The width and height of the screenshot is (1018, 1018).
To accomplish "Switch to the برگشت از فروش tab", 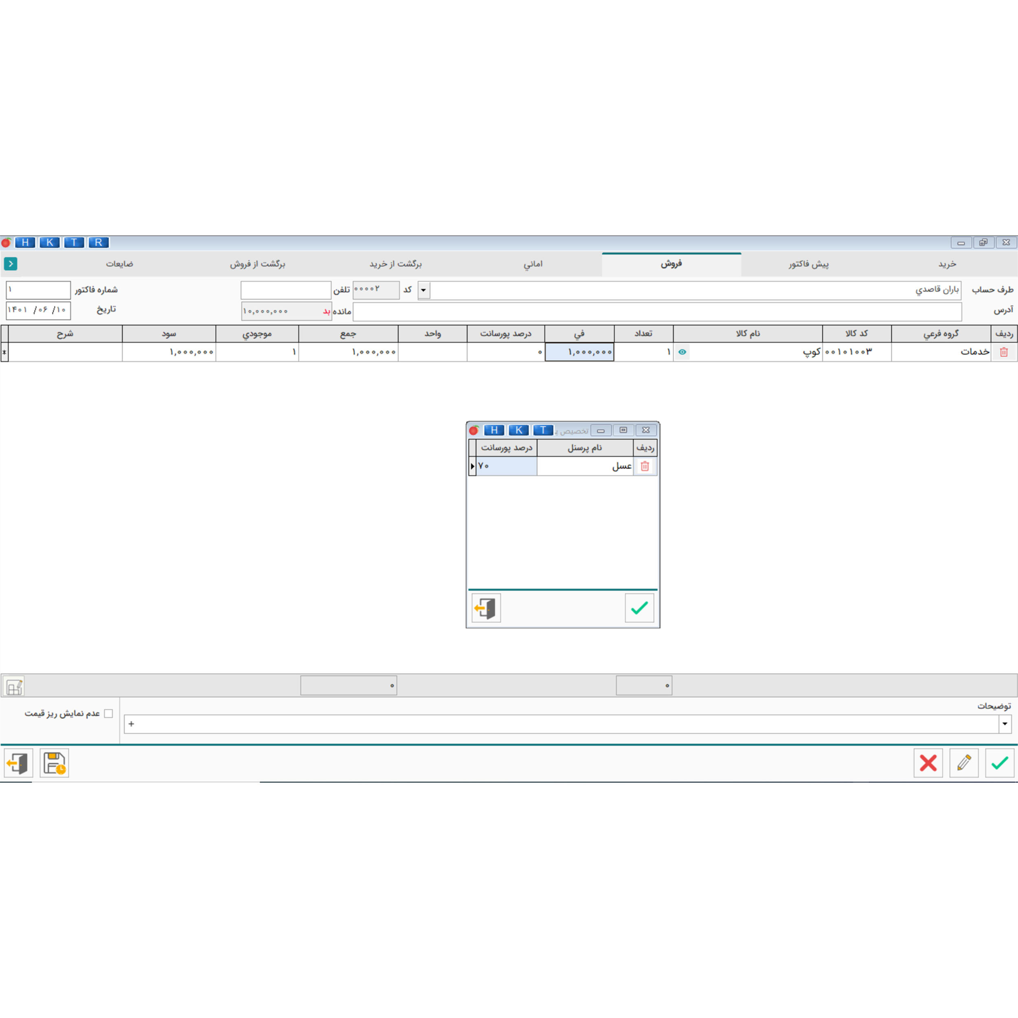I will tap(257, 264).
